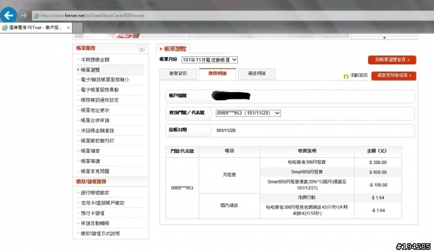This screenshot has height=252, width=434.
Task: Click the 帳戶編號 field label
Action: [x=178, y=96]
